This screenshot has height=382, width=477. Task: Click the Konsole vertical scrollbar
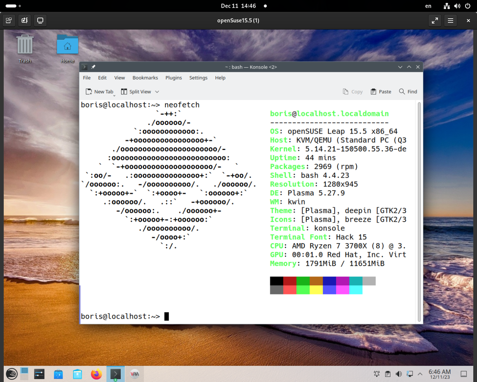[x=419, y=212]
